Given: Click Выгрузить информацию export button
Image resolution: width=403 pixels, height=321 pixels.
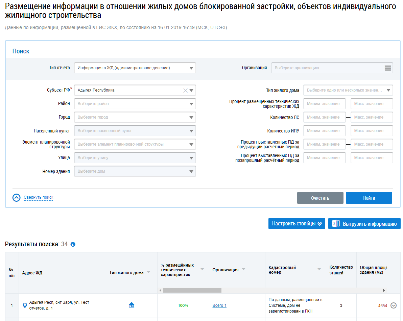Looking at the screenshot, I should point(364,224).
